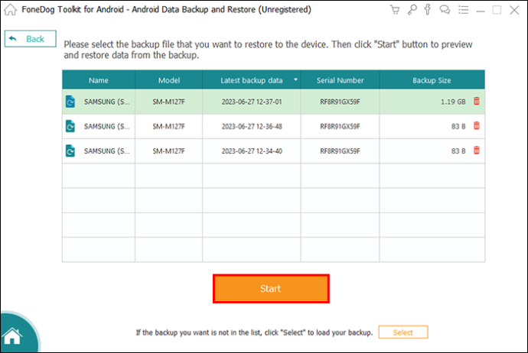Open the hamburger menu list icon
This screenshot has height=353, width=528.
click(x=464, y=9)
